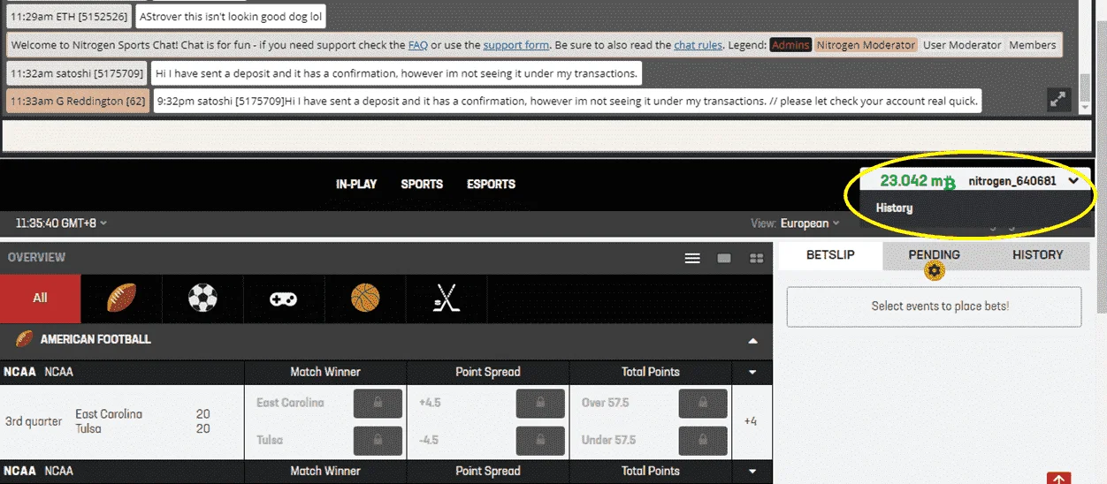Switch overview to single card view icon

(x=724, y=259)
